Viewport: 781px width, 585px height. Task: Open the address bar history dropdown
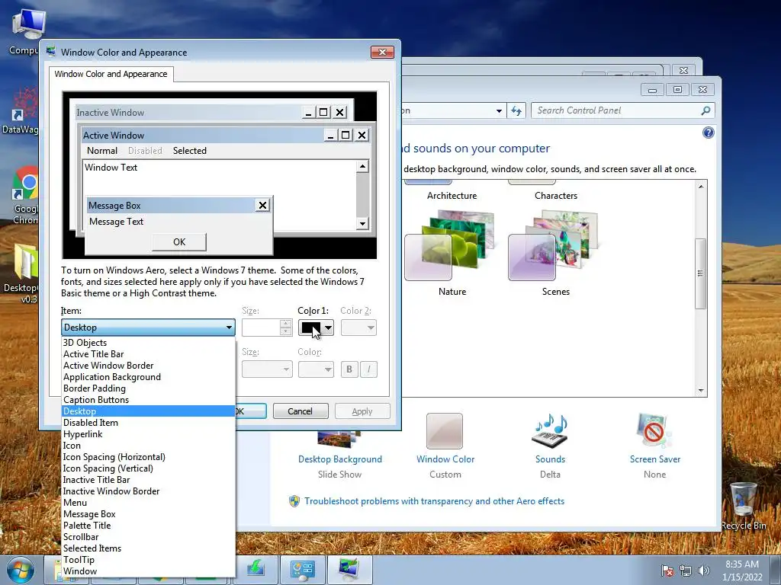pyautogui.click(x=499, y=111)
